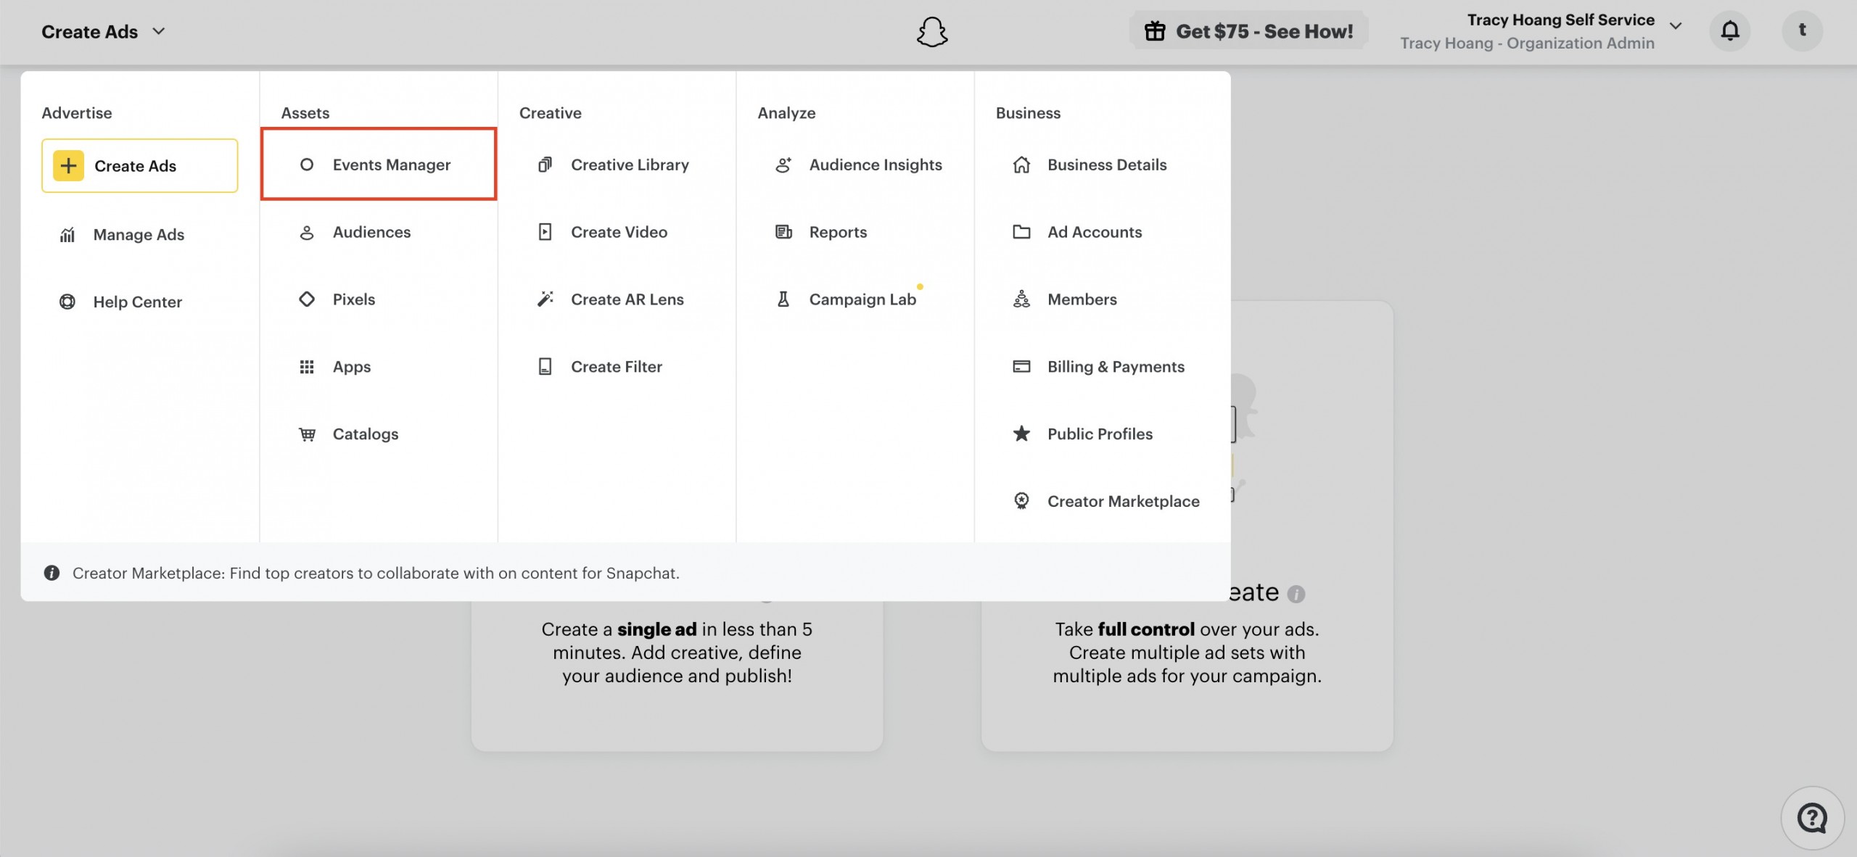Click the Create AR Lens wand icon
1857x857 pixels.
point(545,299)
